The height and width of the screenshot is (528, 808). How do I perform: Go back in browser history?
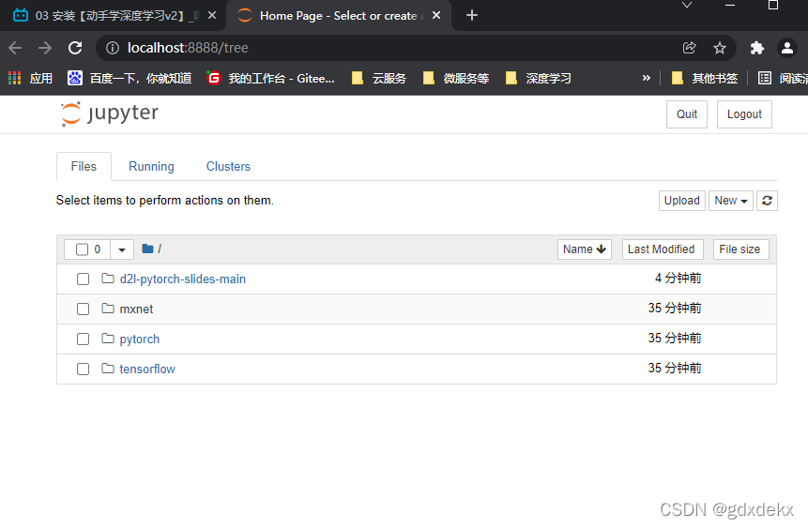coord(15,48)
